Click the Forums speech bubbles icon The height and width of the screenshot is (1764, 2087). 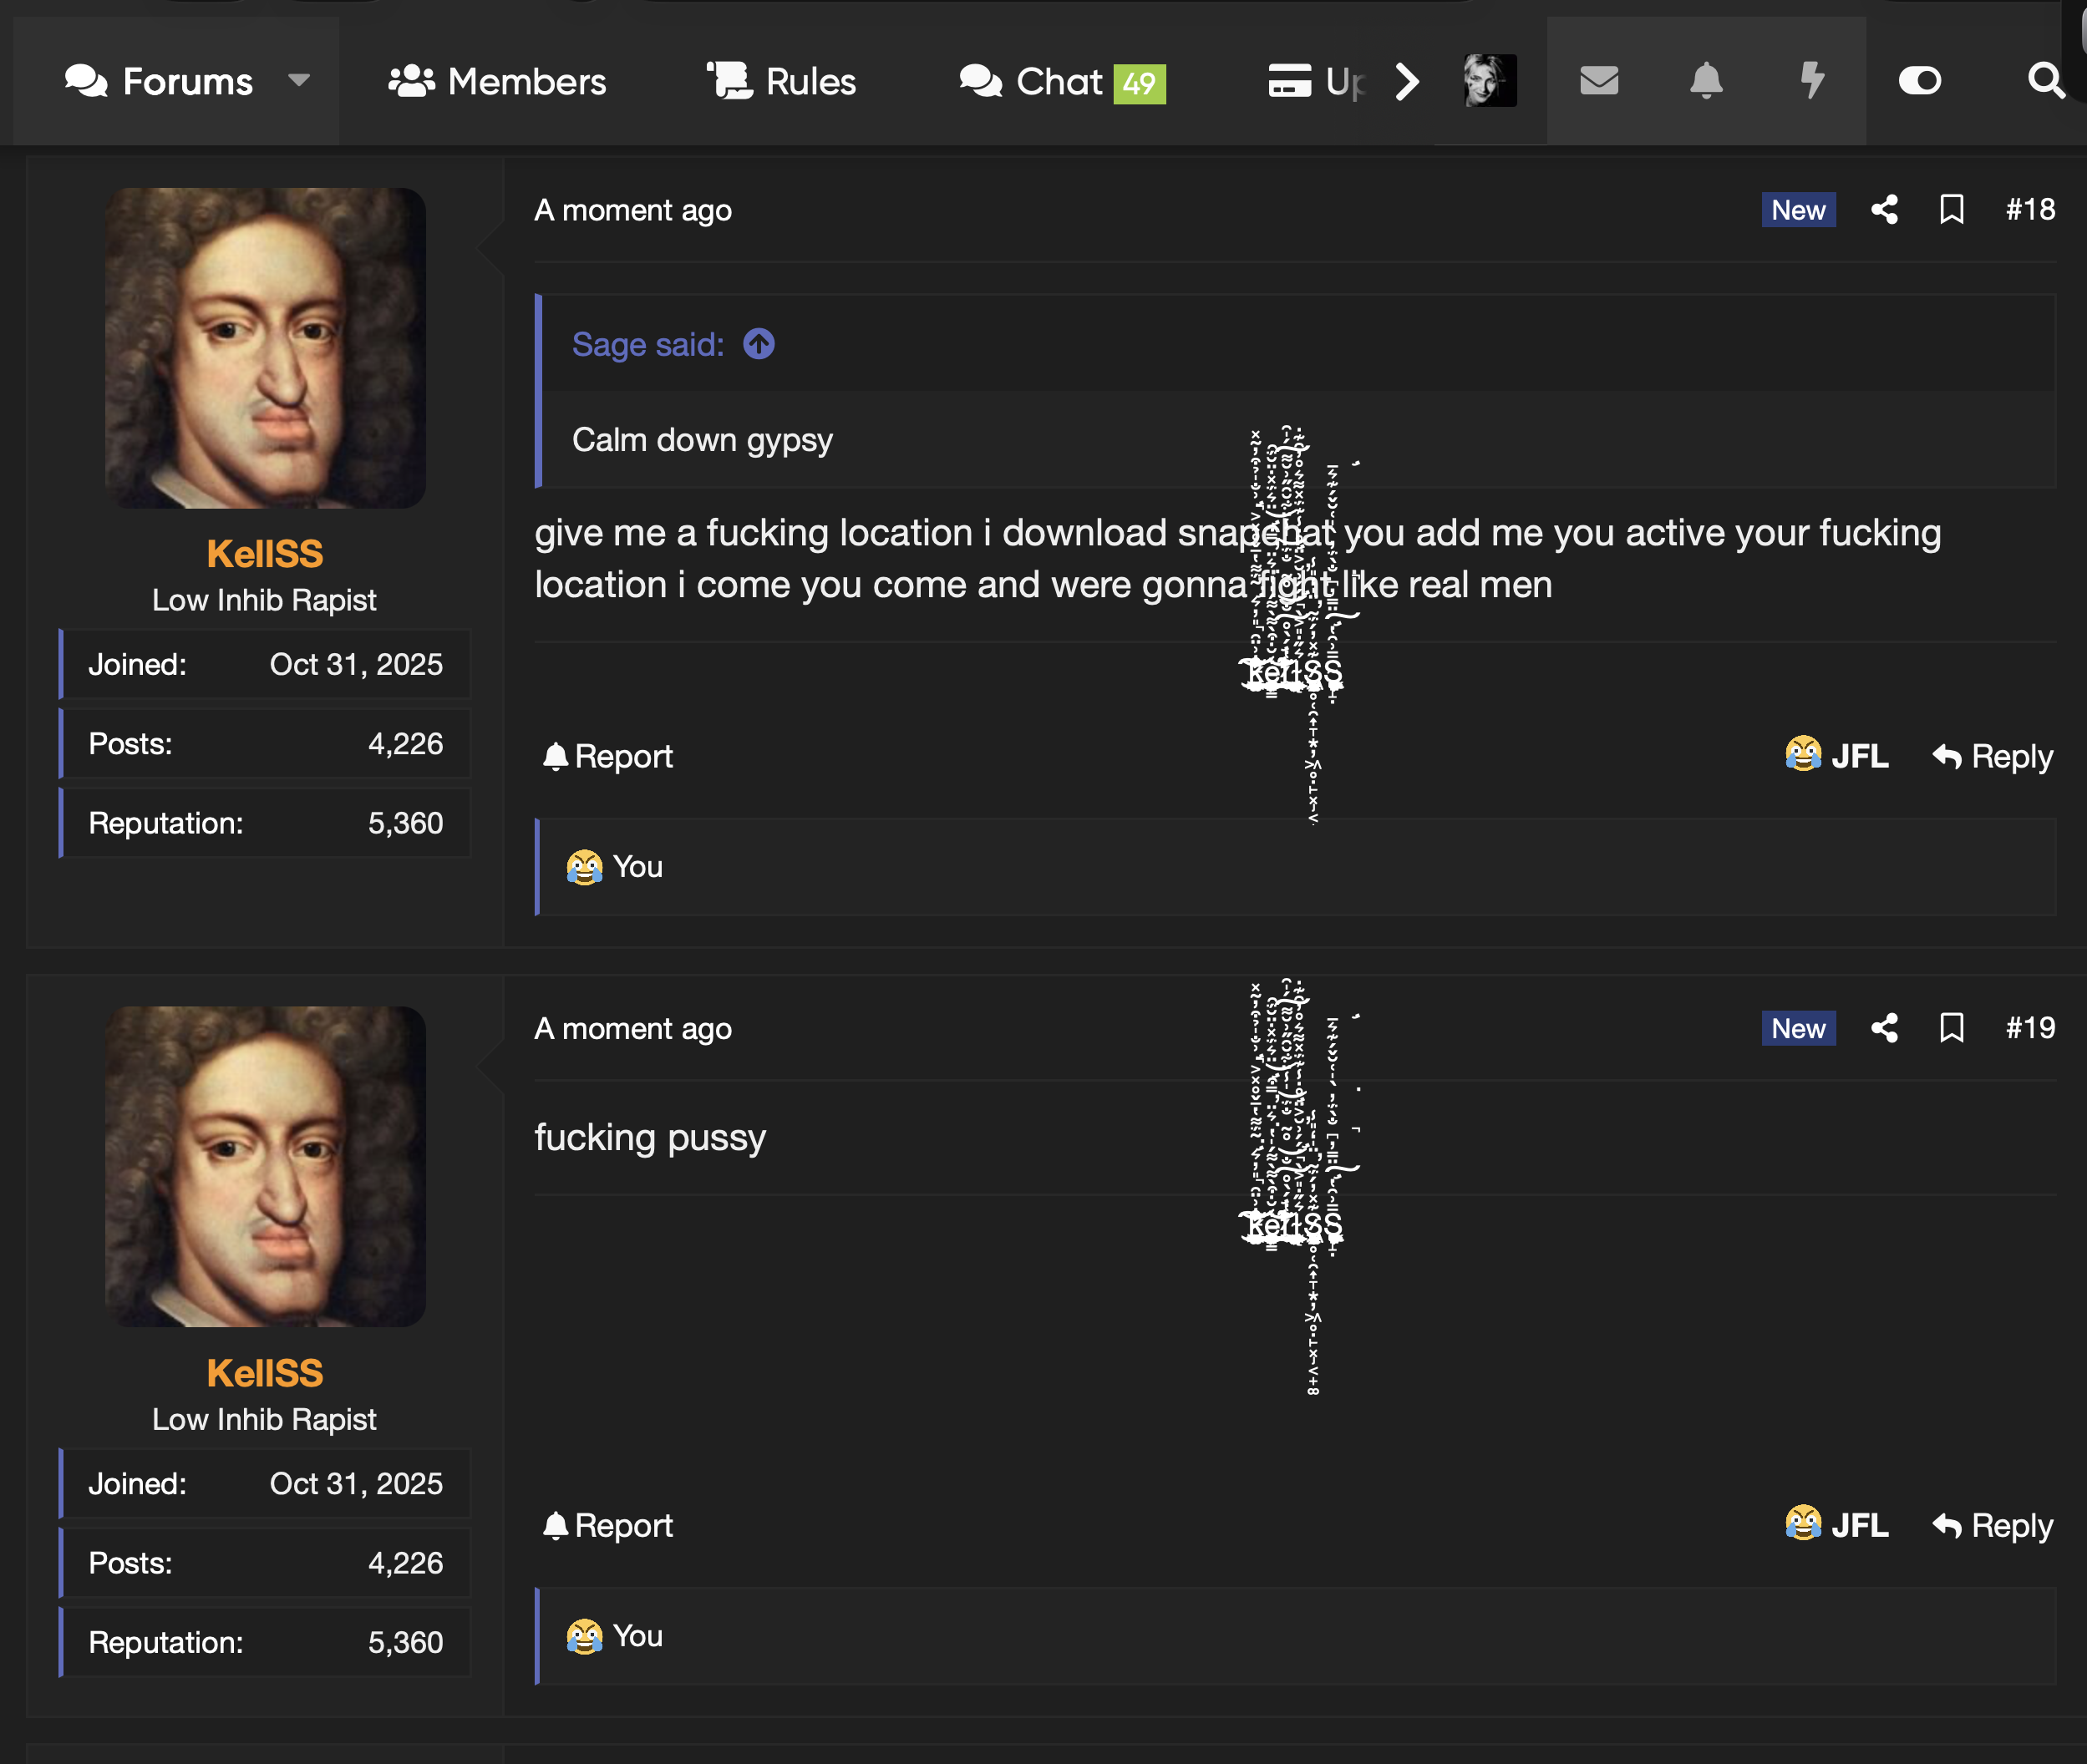tap(86, 81)
